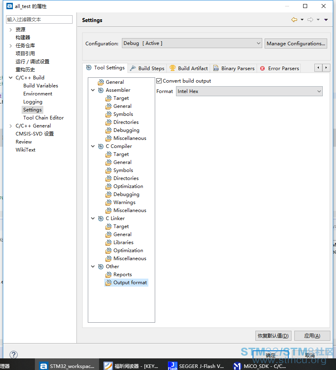Click the Tool Settings tab icon
Image resolution: width=336 pixels, height=370 pixels.
pos(89,68)
